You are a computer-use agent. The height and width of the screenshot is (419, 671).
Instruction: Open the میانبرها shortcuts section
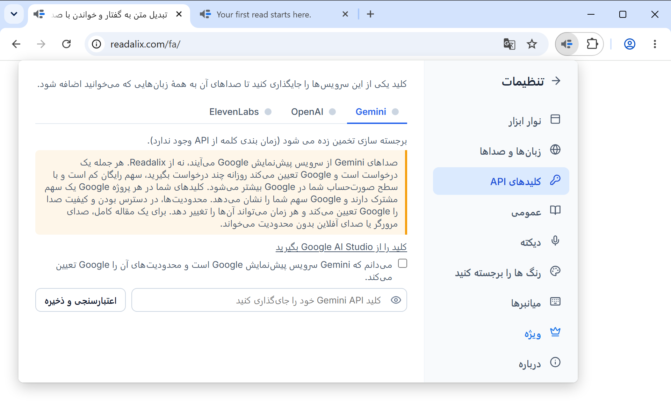501,303
